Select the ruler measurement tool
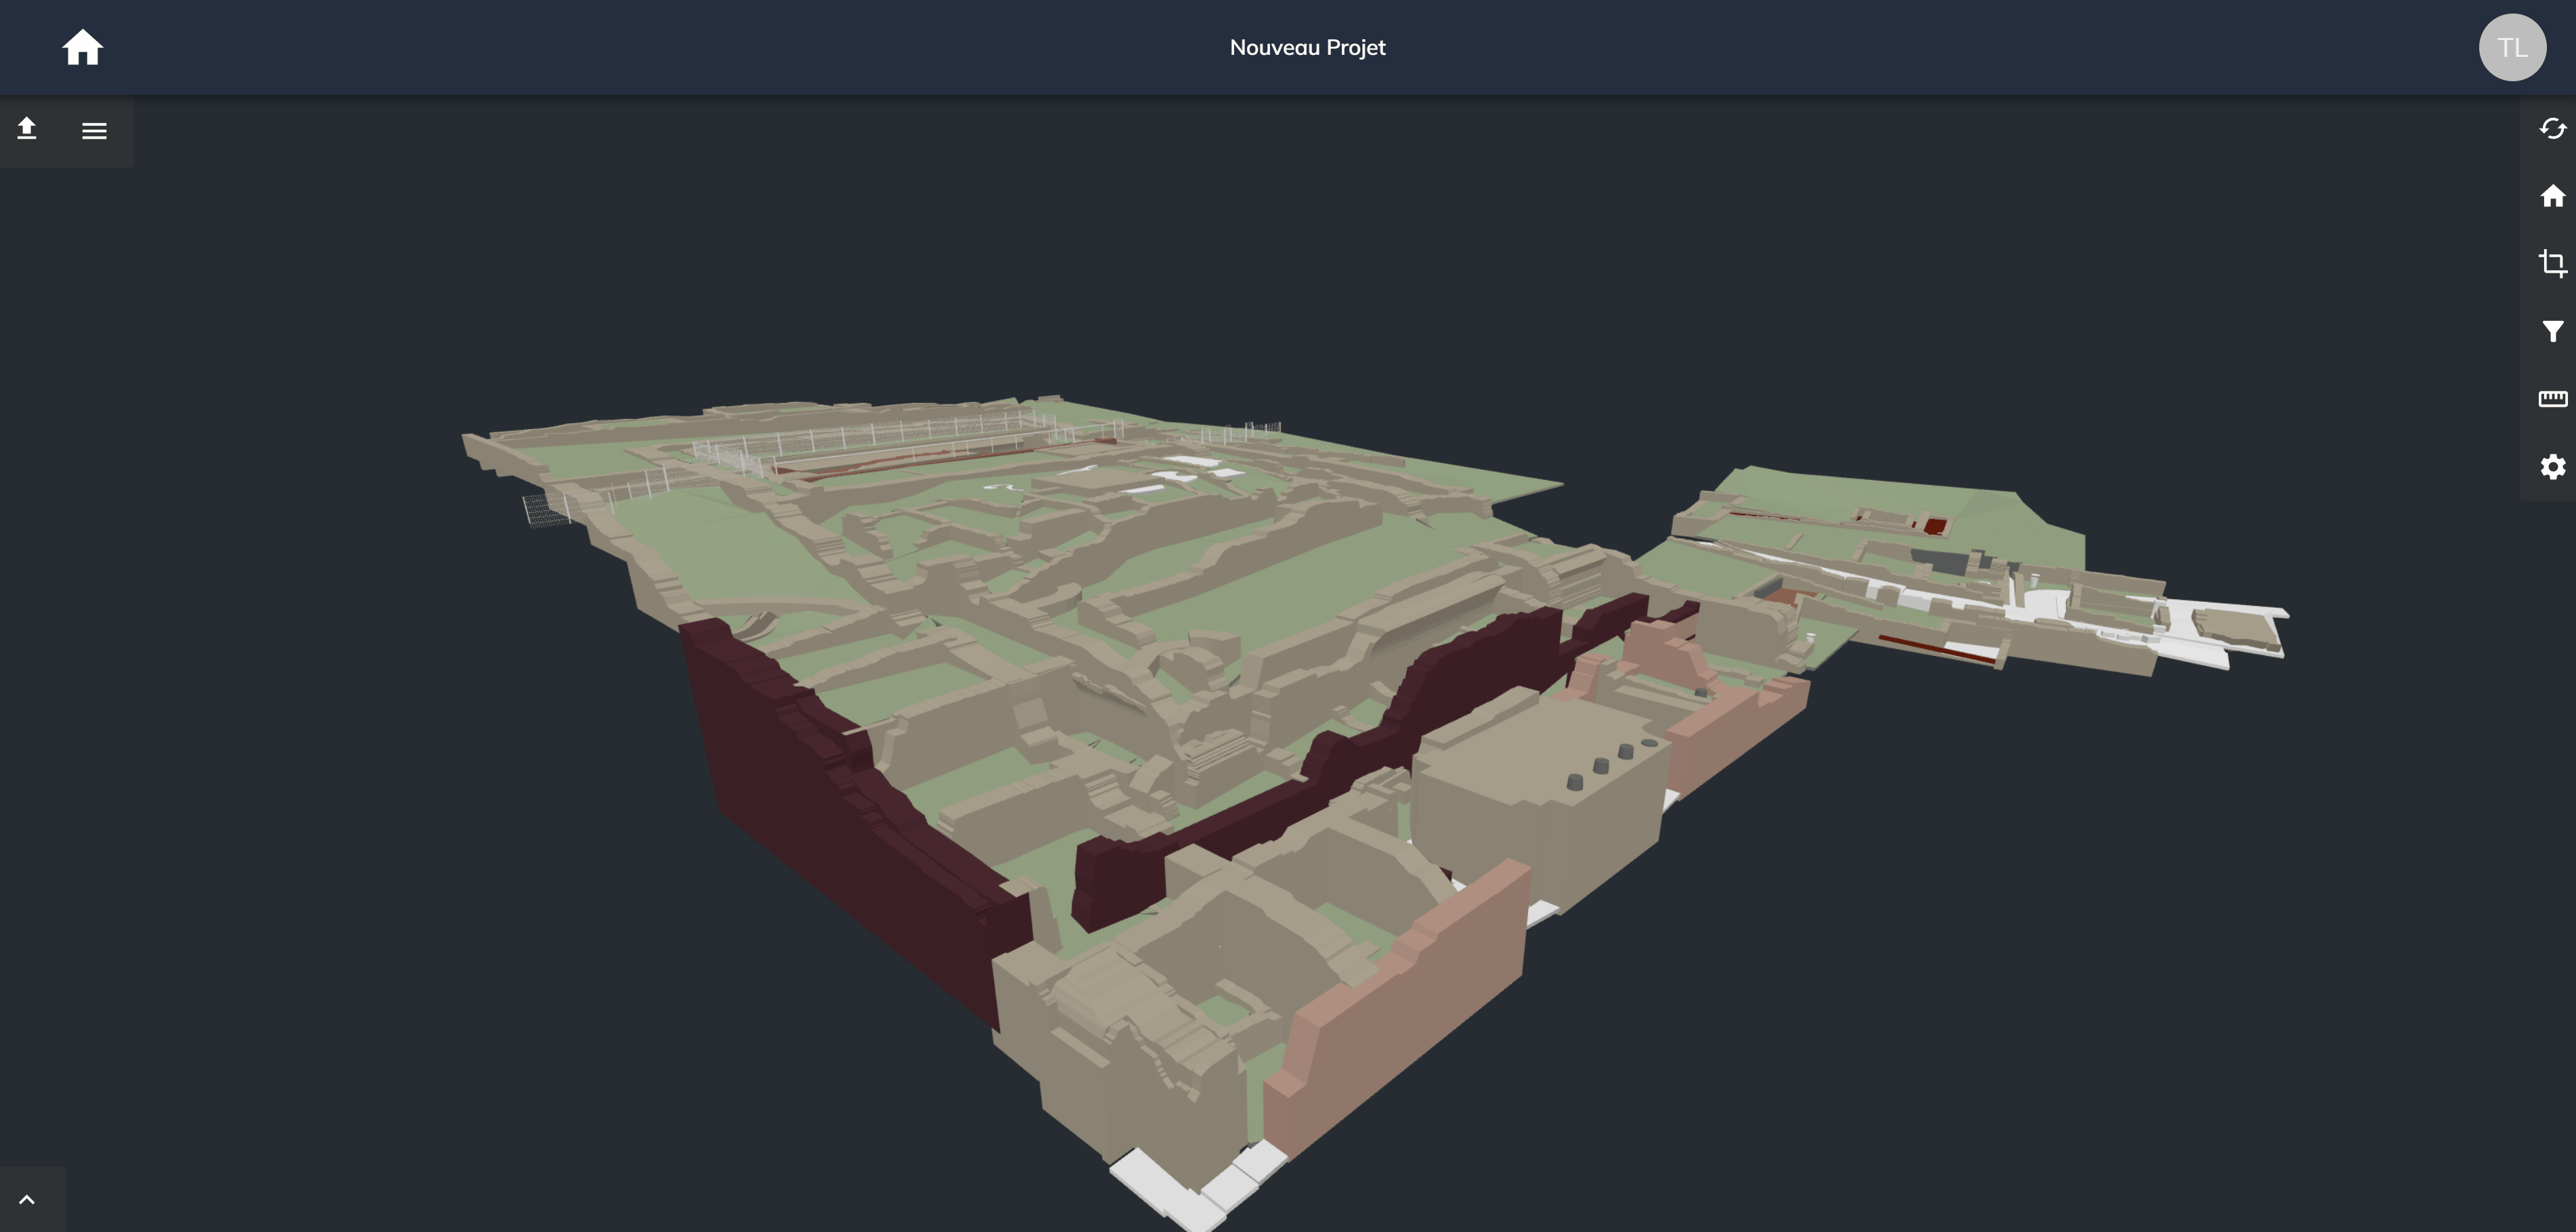This screenshot has width=2576, height=1232. [x=2552, y=399]
